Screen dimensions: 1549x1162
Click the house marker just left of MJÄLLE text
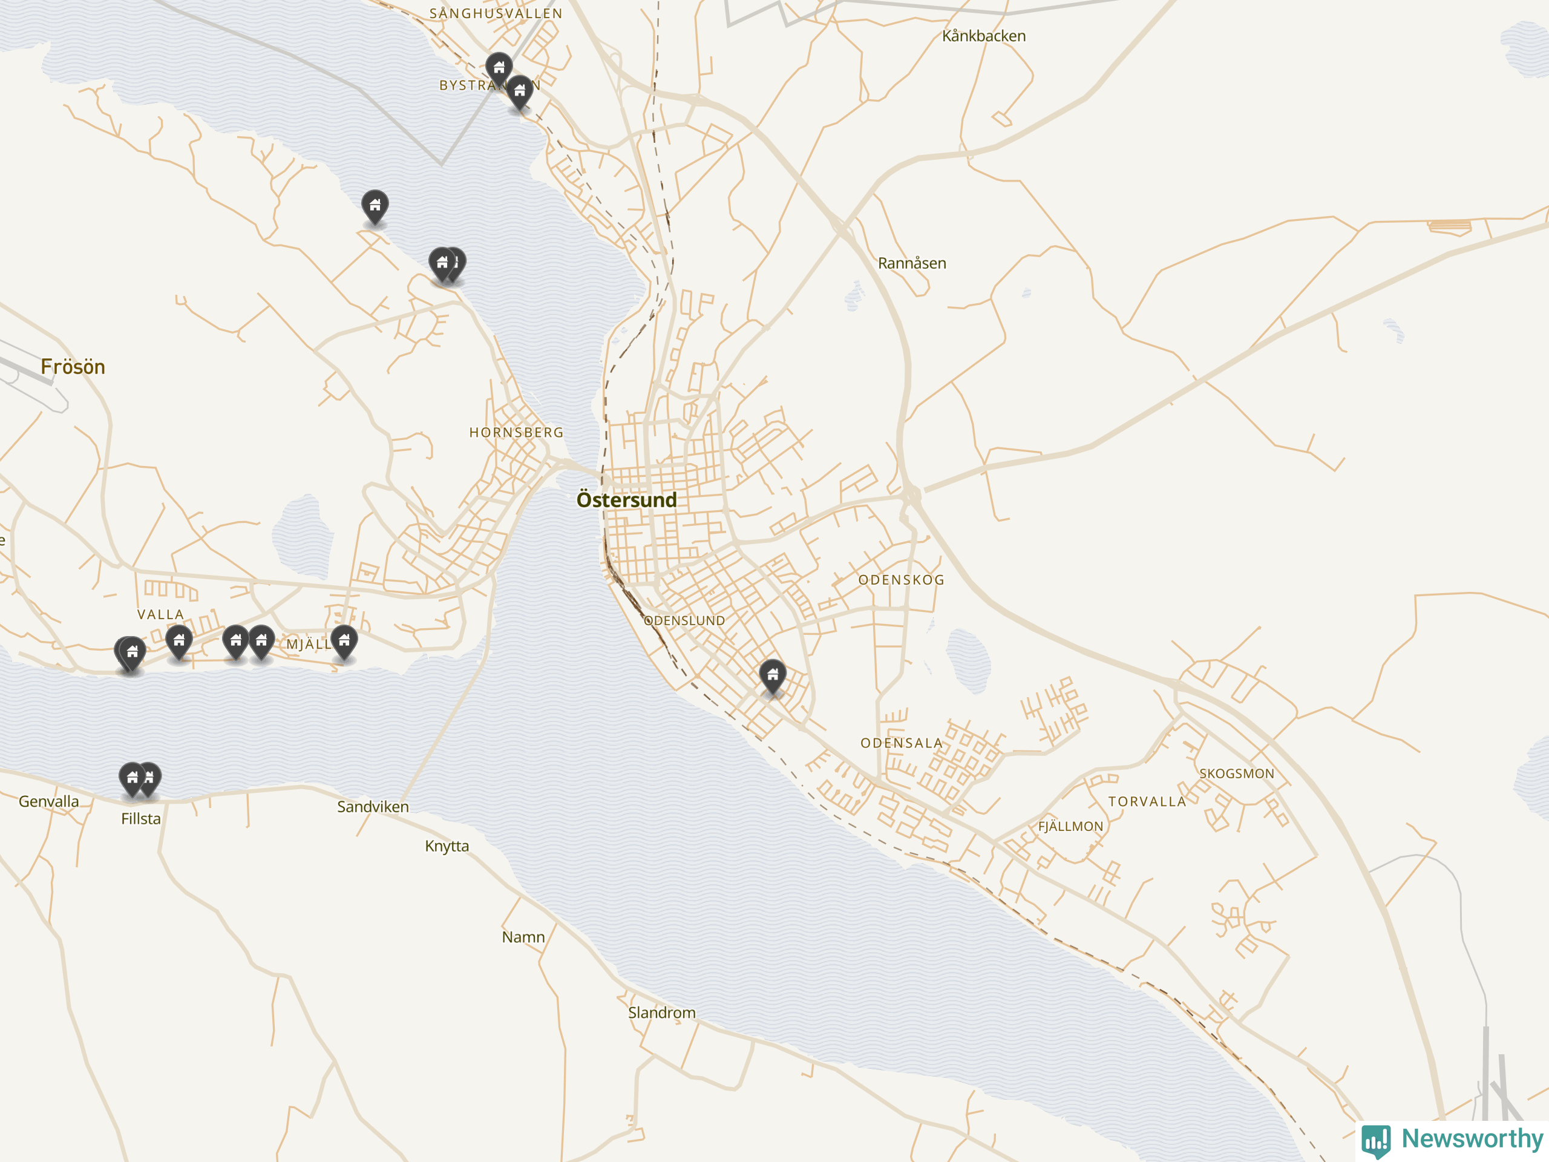(x=261, y=642)
